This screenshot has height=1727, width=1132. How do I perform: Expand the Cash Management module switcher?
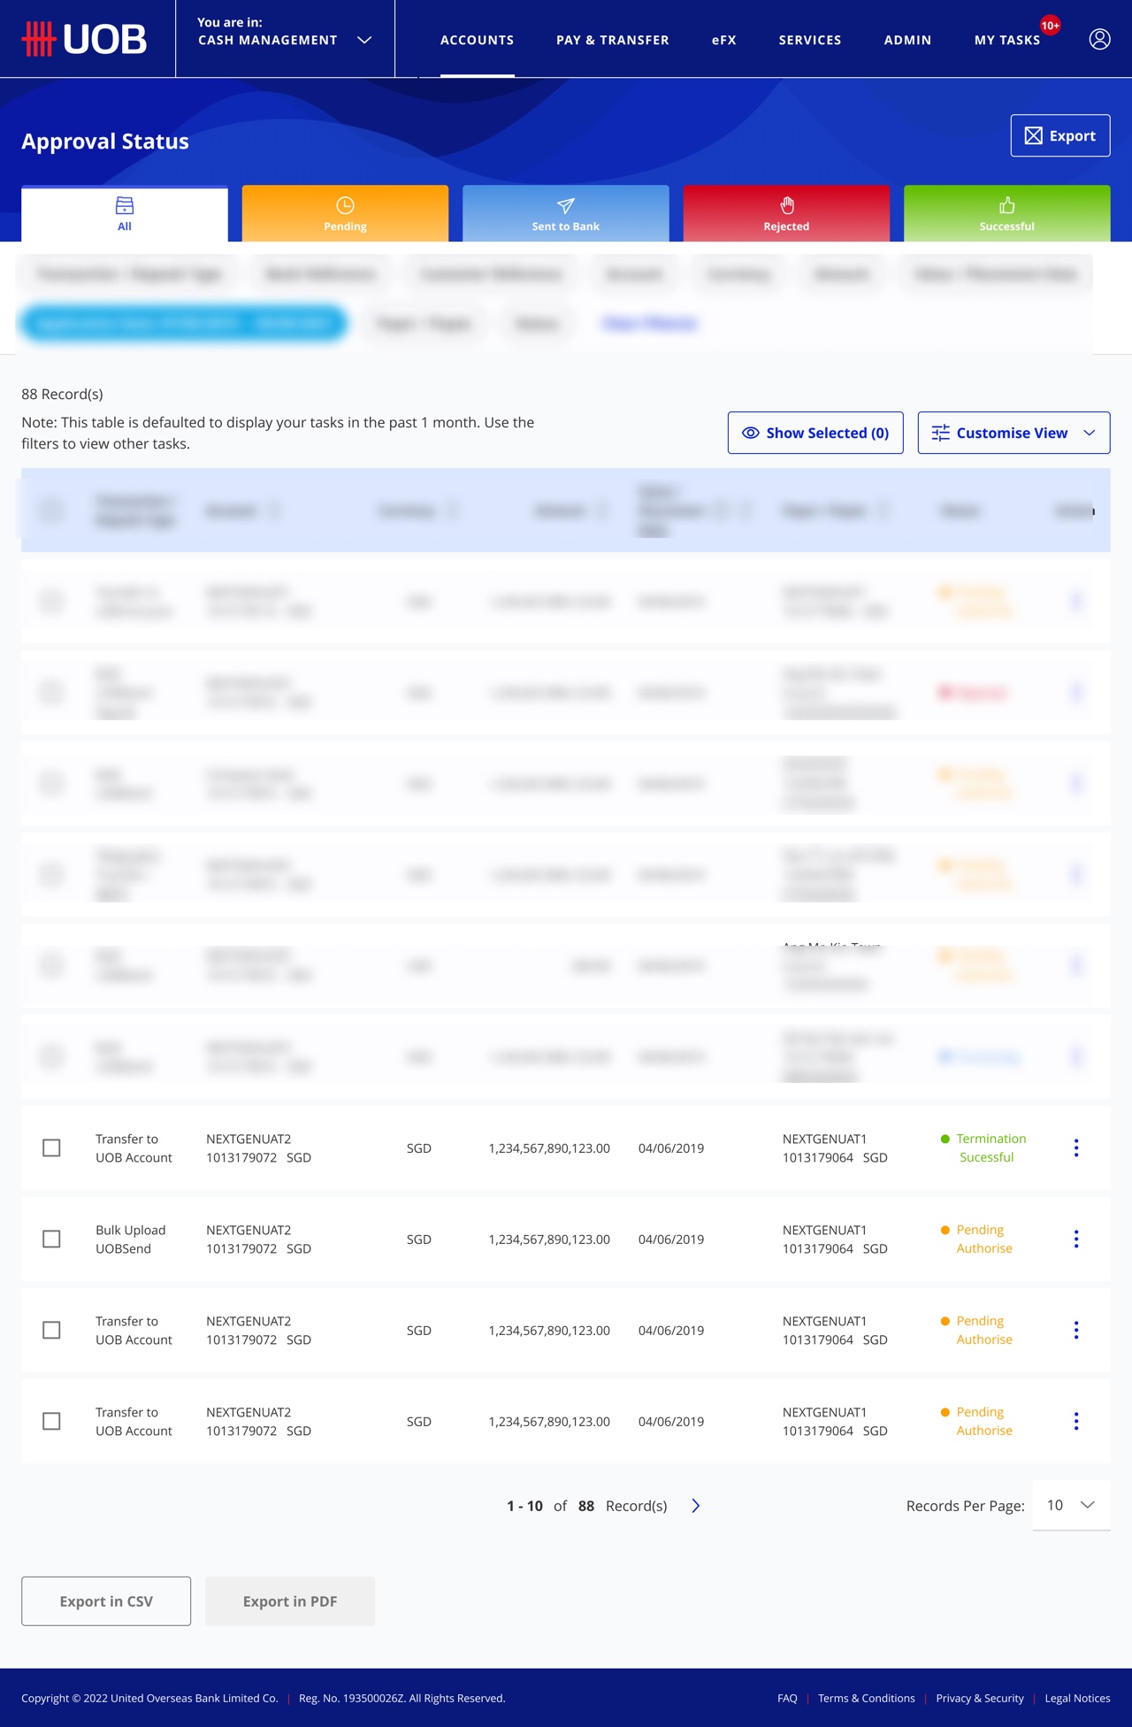coord(285,39)
